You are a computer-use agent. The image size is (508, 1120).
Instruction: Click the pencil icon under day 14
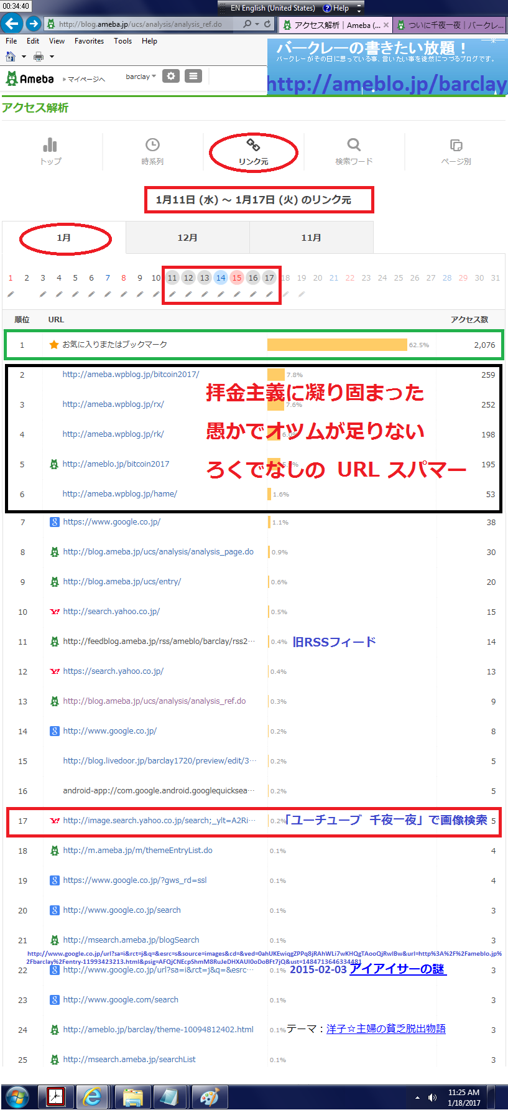221,294
